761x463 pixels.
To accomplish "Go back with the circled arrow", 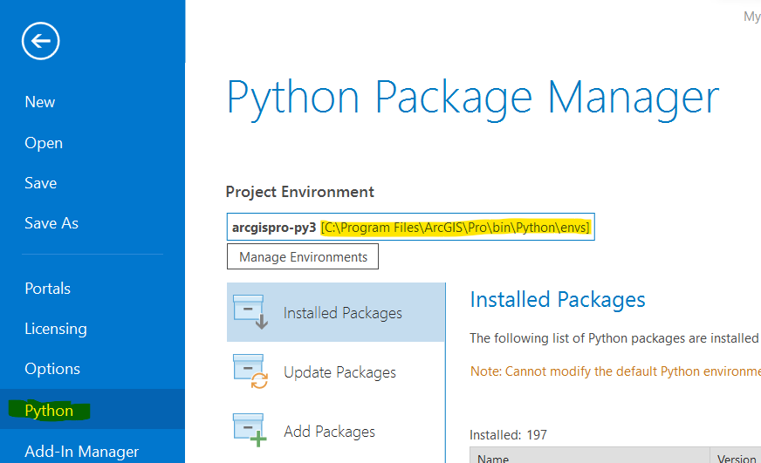I will pyautogui.click(x=40, y=41).
